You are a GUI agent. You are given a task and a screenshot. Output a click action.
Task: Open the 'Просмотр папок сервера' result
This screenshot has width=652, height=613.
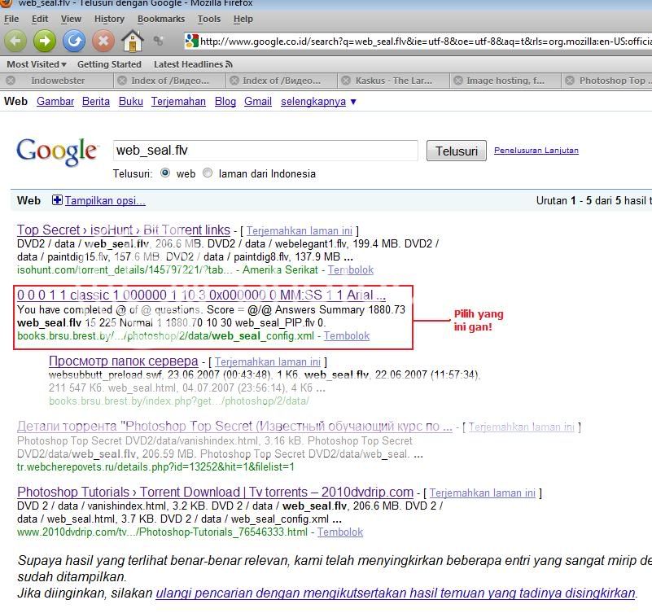[124, 361]
